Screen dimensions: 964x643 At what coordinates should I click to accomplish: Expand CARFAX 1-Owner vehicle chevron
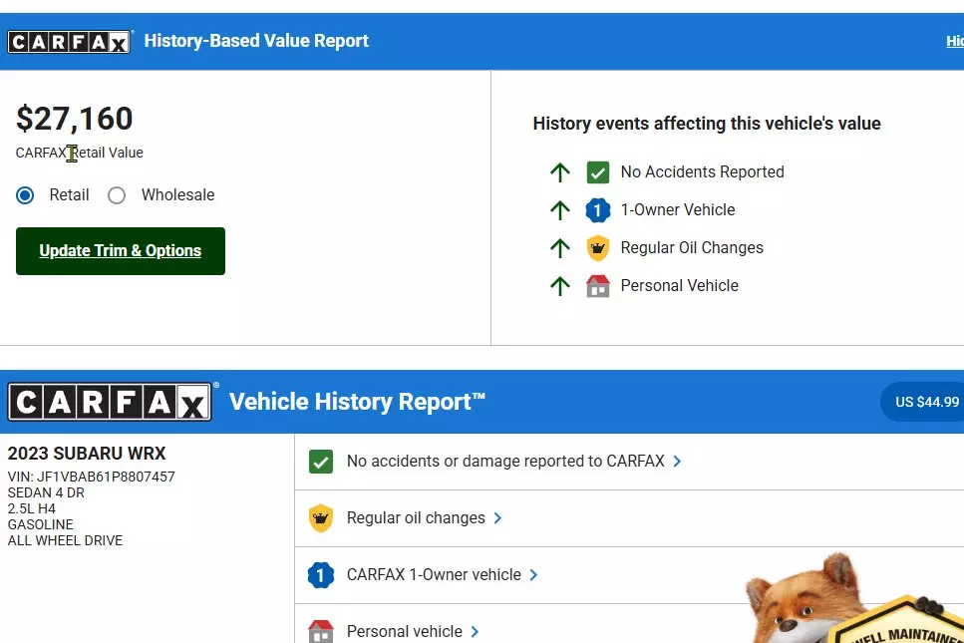click(533, 575)
